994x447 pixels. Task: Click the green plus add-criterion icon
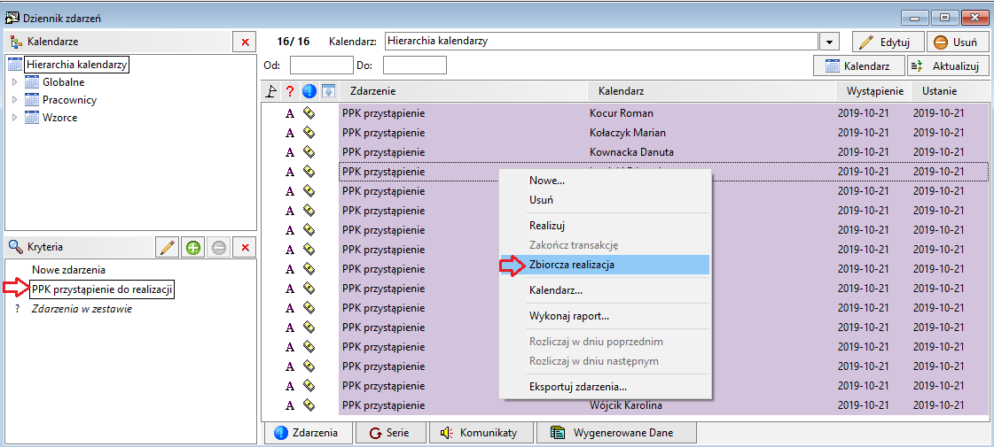point(193,248)
